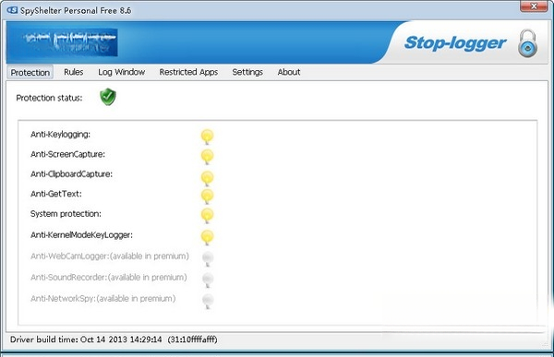The image size is (554, 357).
Task: Open the Protection tab
Action: pyautogui.click(x=30, y=72)
